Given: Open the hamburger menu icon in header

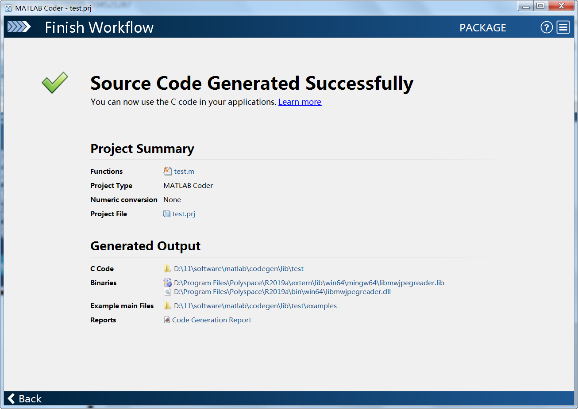Looking at the screenshot, I should pos(563,27).
